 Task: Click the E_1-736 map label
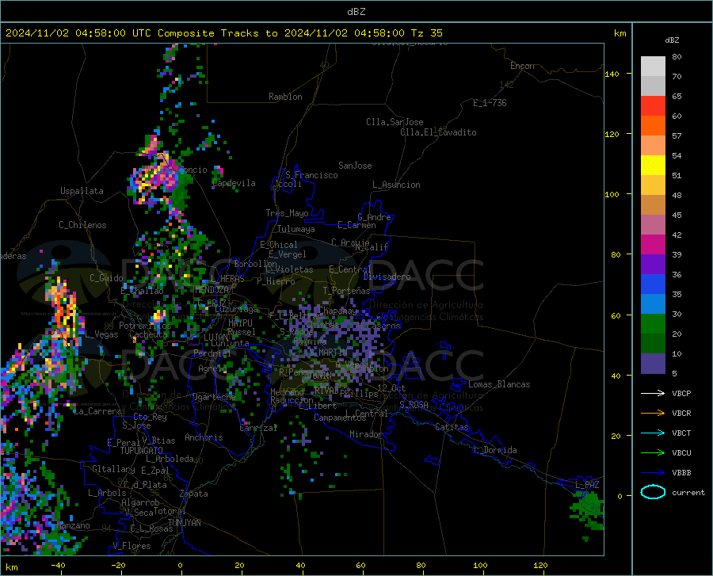(x=490, y=103)
